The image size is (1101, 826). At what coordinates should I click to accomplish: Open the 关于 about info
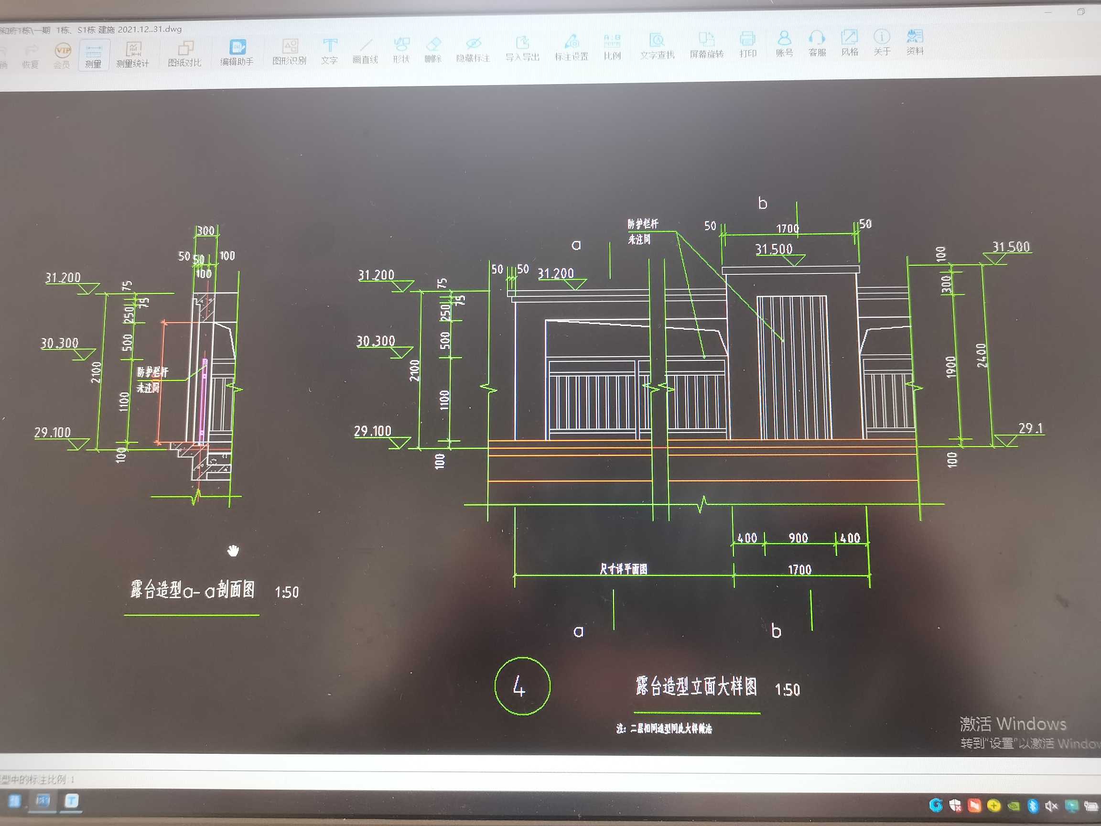882,42
